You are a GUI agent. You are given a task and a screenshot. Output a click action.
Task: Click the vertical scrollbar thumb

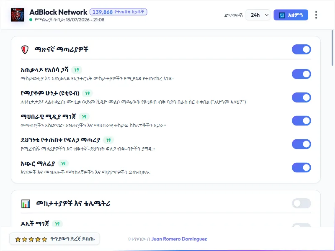332,48
